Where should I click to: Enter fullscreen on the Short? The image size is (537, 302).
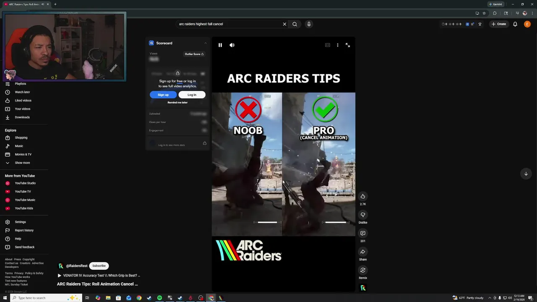348,45
